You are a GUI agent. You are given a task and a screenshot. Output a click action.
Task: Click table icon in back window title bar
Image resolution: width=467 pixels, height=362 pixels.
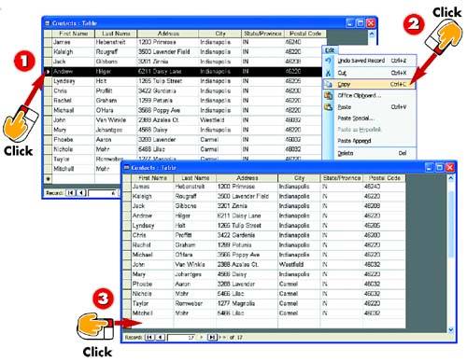point(48,23)
